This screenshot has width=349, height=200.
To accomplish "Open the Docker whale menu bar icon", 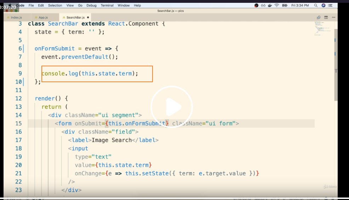I will (x=270, y=5).
